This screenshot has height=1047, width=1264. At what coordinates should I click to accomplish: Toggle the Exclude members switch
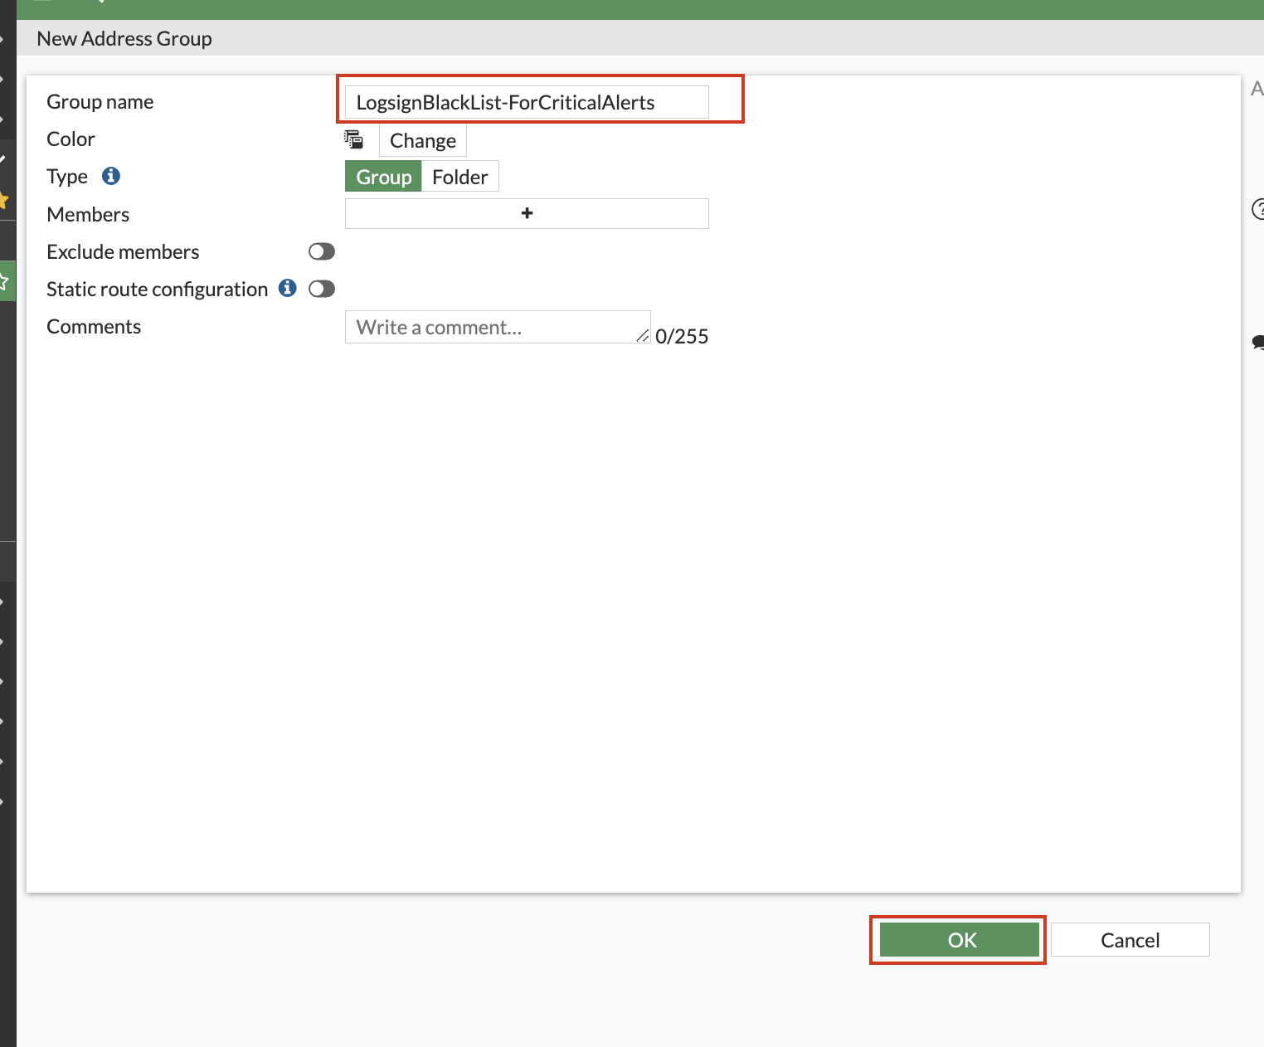[322, 251]
